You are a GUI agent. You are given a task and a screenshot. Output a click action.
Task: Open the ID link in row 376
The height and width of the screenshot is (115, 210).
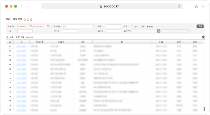click(x=22, y=96)
